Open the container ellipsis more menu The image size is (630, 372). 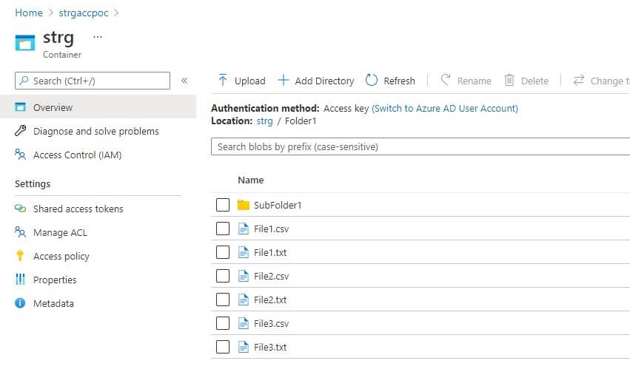[x=98, y=37]
